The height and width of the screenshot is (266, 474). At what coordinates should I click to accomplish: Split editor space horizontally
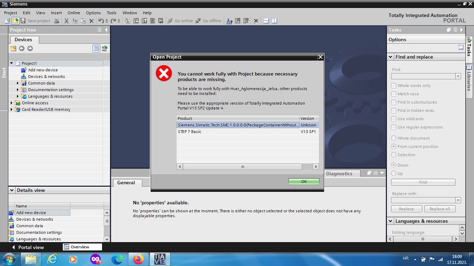[266, 21]
